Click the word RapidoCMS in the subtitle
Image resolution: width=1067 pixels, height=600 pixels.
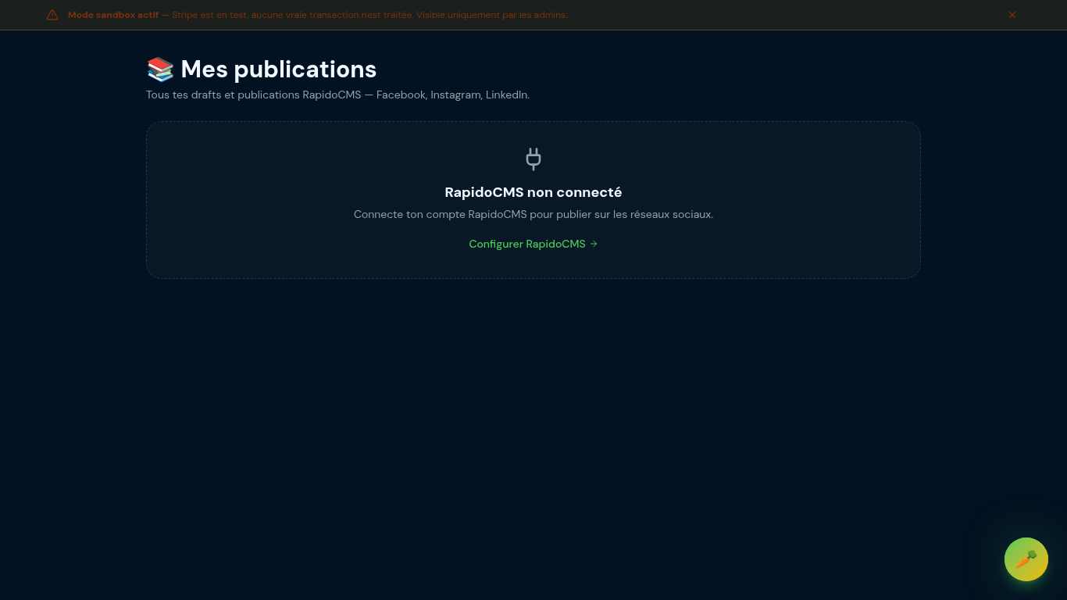point(332,95)
